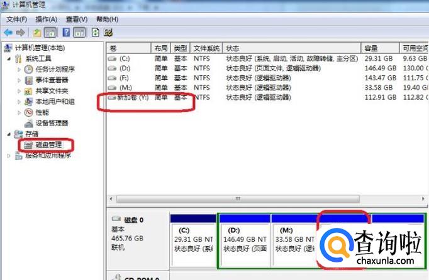This screenshot has height=280, width=429.
Task: Open the 操作(A) menu
Action: pyautogui.click(x=47, y=19)
